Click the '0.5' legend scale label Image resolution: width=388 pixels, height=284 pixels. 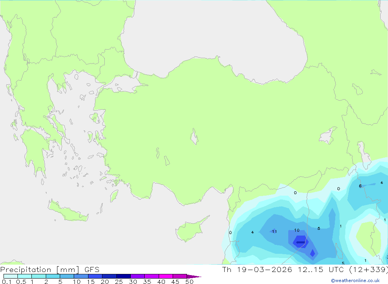tap(21, 282)
